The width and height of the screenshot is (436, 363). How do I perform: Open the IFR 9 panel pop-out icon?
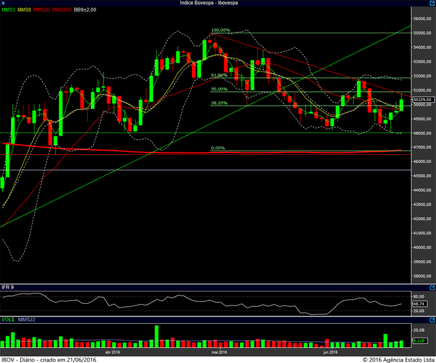click(x=432, y=288)
